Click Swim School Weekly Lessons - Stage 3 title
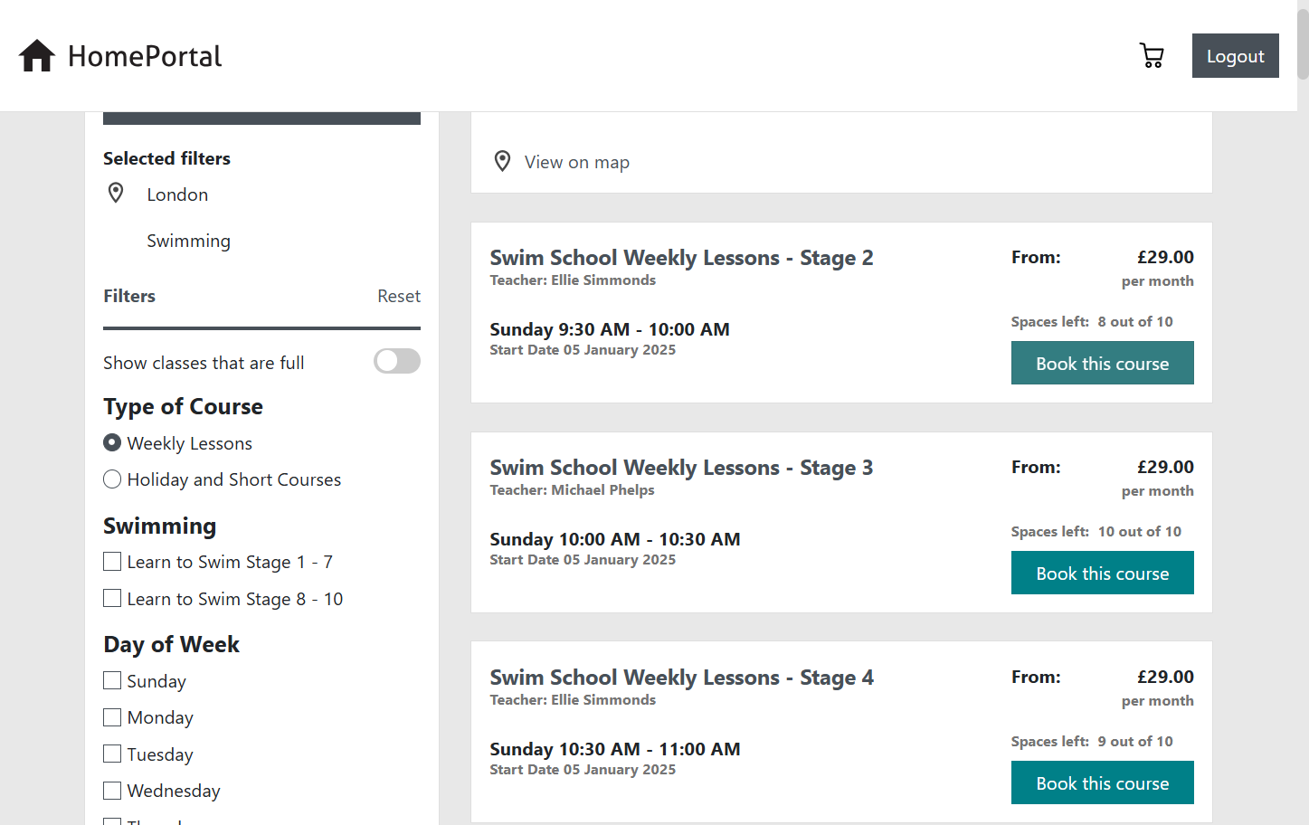1309x825 pixels. [x=681, y=468]
